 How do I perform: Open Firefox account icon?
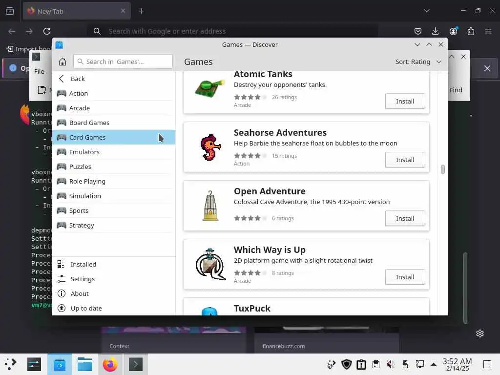[x=453, y=31]
